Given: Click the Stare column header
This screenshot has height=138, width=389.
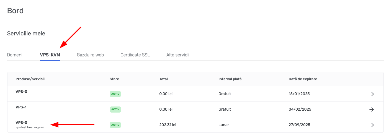Looking at the screenshot, I should click(x=114, y=79).
